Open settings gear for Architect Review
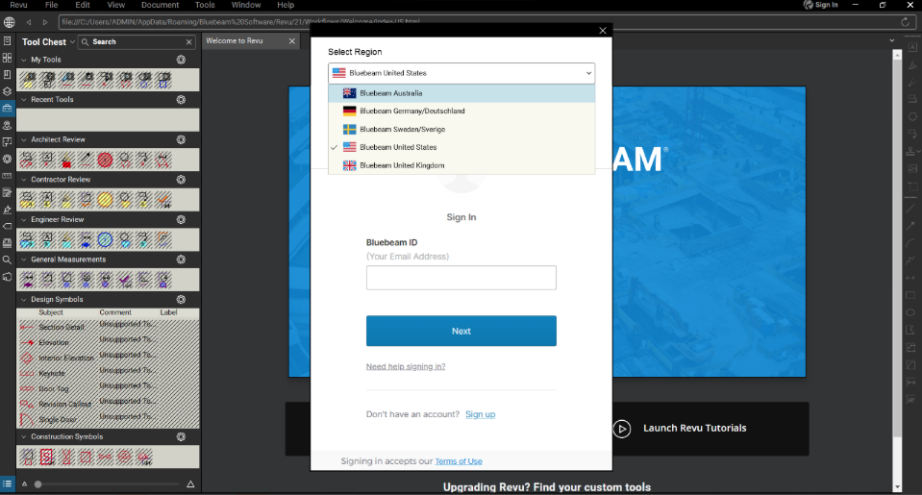 click(x=181, y=139)
